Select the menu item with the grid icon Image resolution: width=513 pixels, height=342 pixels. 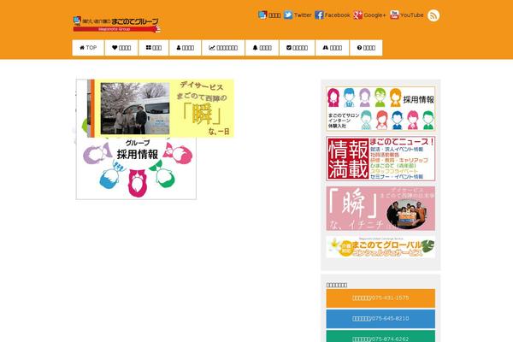pyautogui.click(x=153, y=48)
